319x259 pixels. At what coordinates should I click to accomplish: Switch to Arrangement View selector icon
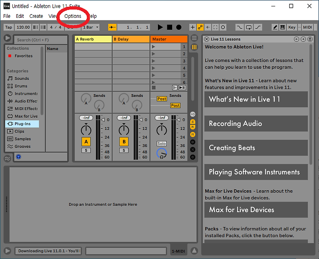click(194, 38)
